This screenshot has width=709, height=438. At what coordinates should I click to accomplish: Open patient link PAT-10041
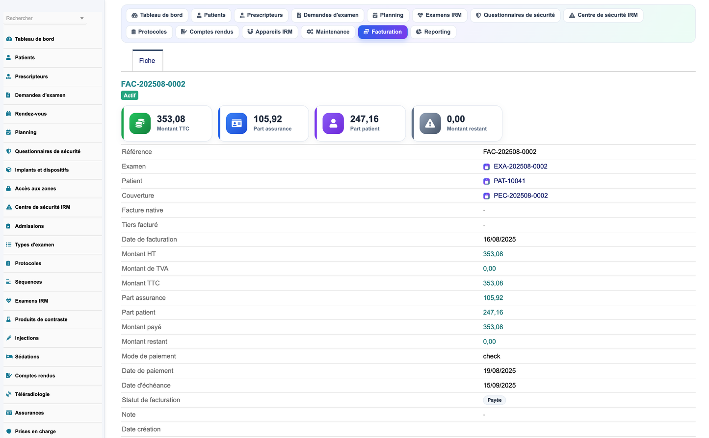pos(509,181)
